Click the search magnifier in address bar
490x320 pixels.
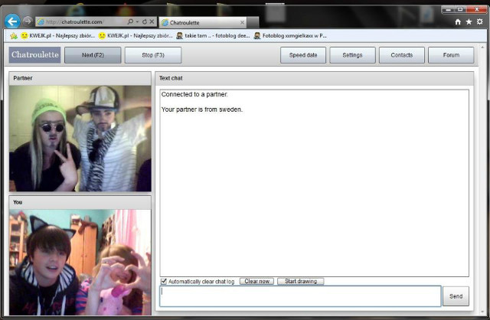(130, 21)
